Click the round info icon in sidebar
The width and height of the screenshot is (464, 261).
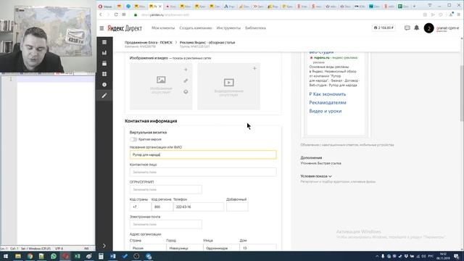pos(104,85)
